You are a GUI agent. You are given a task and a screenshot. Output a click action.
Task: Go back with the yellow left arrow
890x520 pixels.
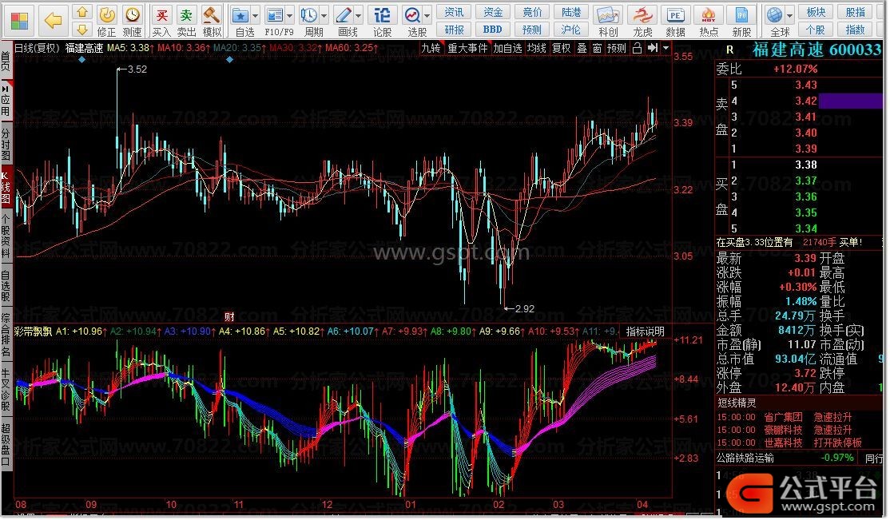pos(54,22)
